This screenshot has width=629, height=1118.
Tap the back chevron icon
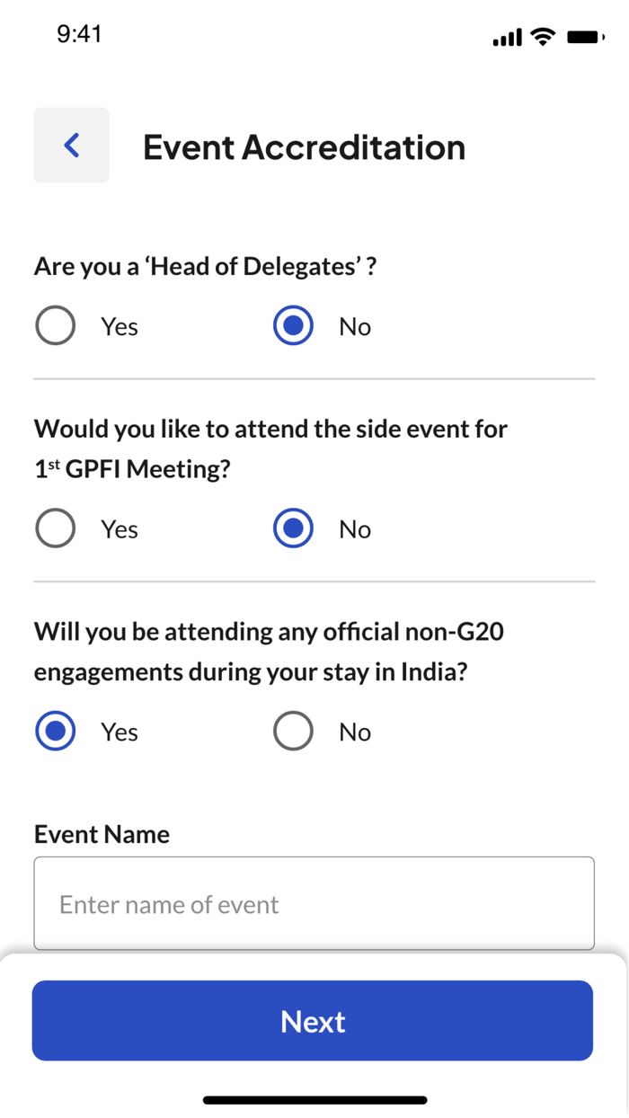(71, 145)
